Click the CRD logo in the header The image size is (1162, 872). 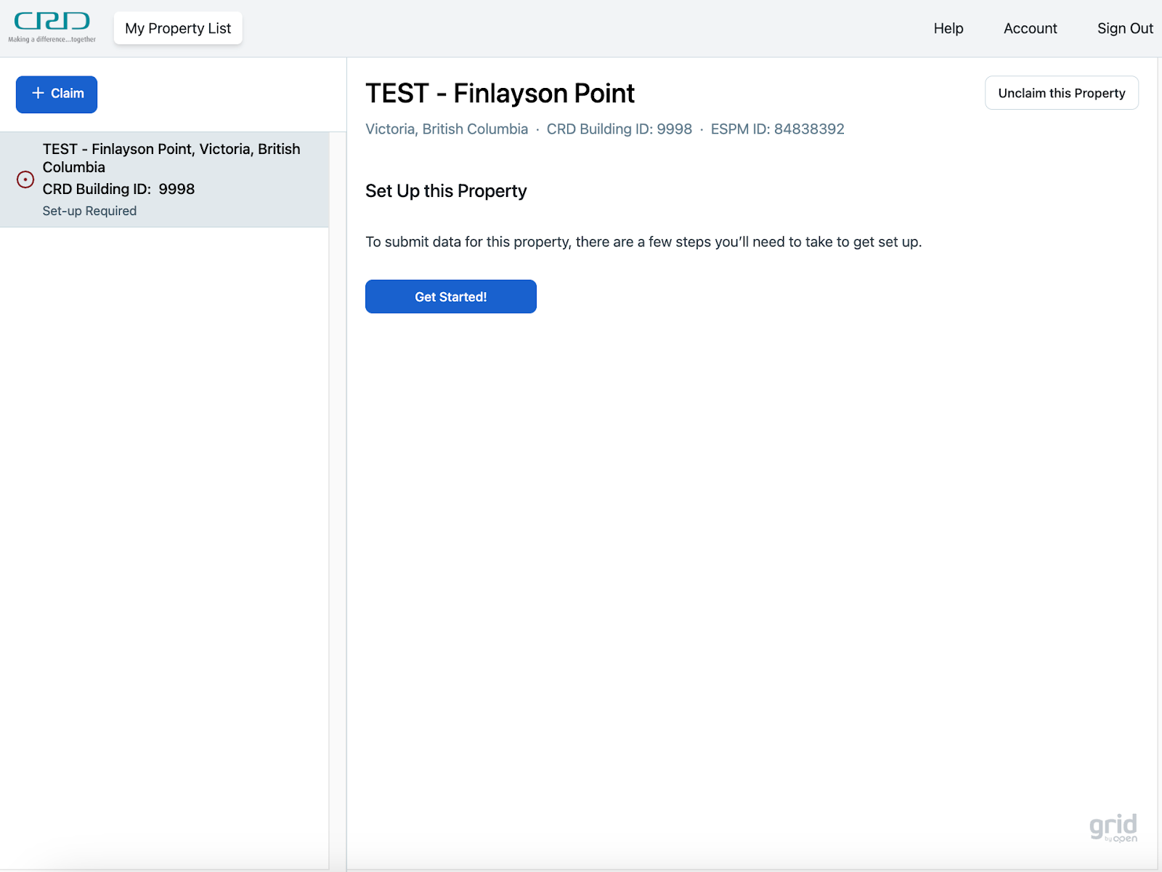[x=52, y=28]
